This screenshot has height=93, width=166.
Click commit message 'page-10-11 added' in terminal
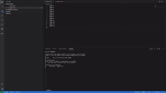50,52
